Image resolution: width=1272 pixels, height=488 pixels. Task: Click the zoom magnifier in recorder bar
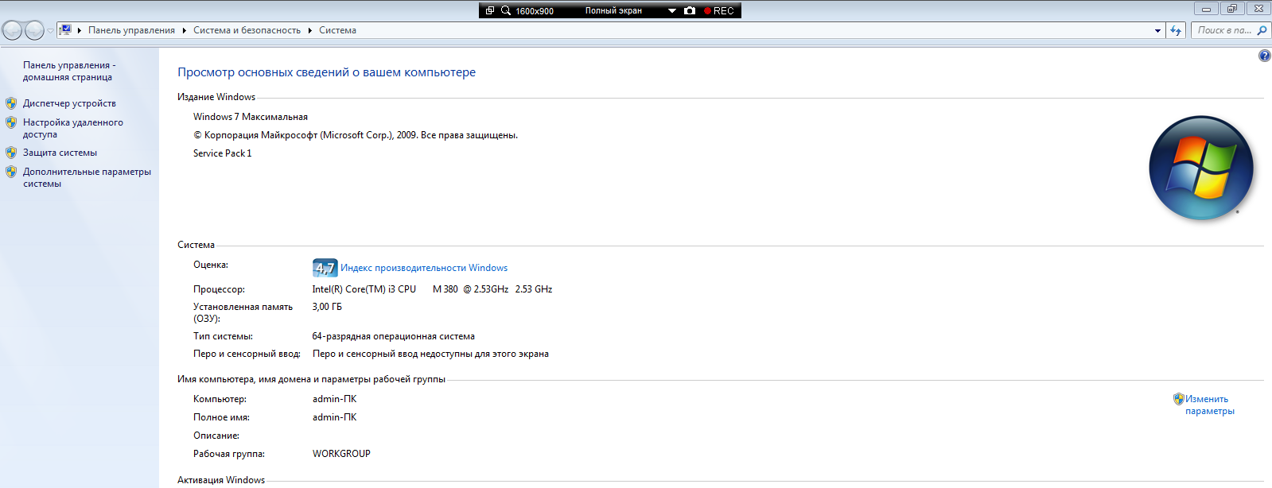(506, 10)
